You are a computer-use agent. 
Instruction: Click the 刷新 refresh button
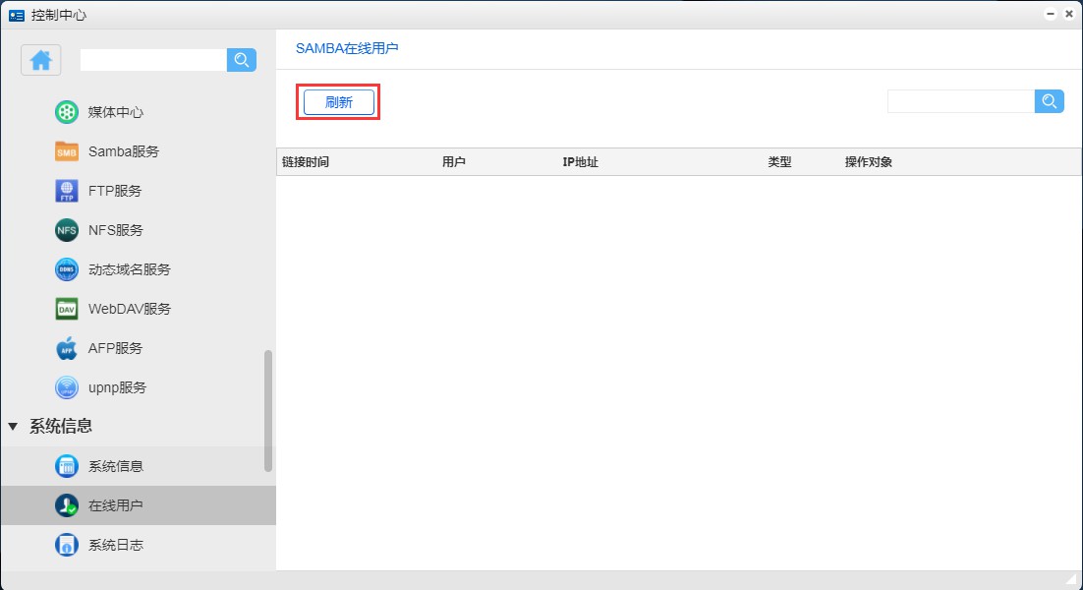[338, 102]
